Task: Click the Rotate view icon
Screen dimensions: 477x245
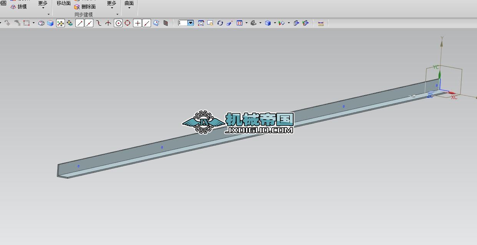Action: click(x=220, y=23)
